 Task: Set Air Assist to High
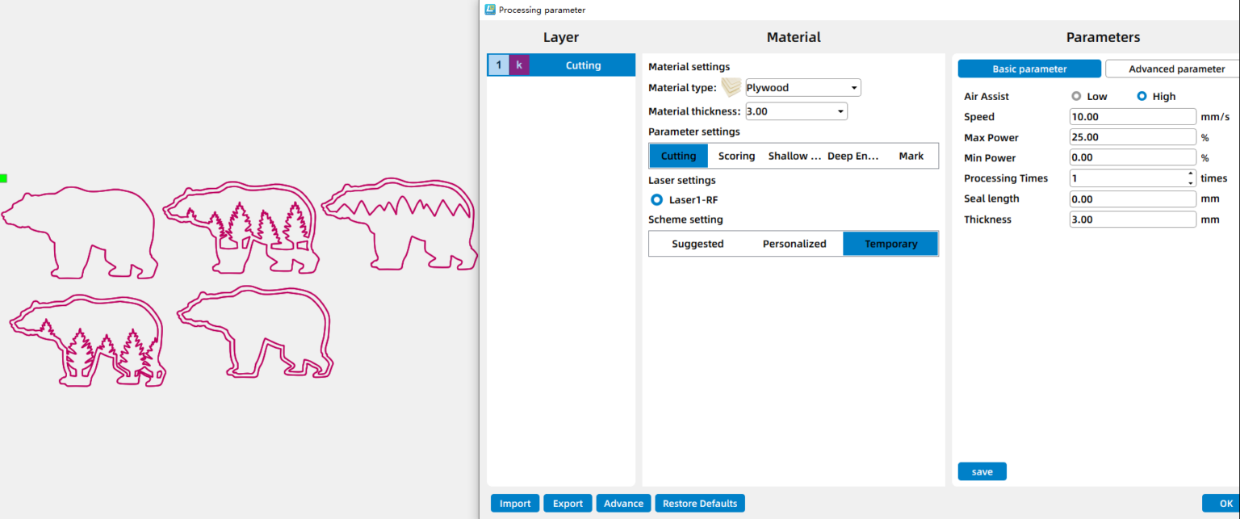pyautogui.click(x=1142, y=96)
